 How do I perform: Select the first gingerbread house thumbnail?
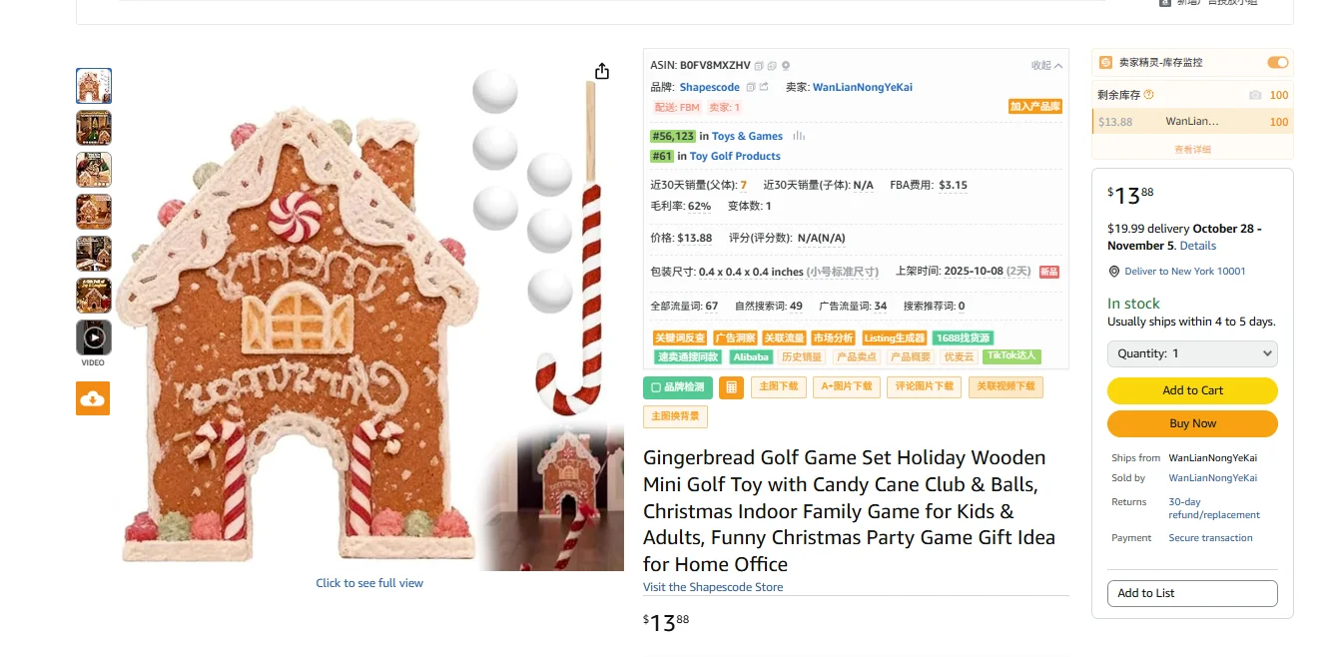click(94, 86)
